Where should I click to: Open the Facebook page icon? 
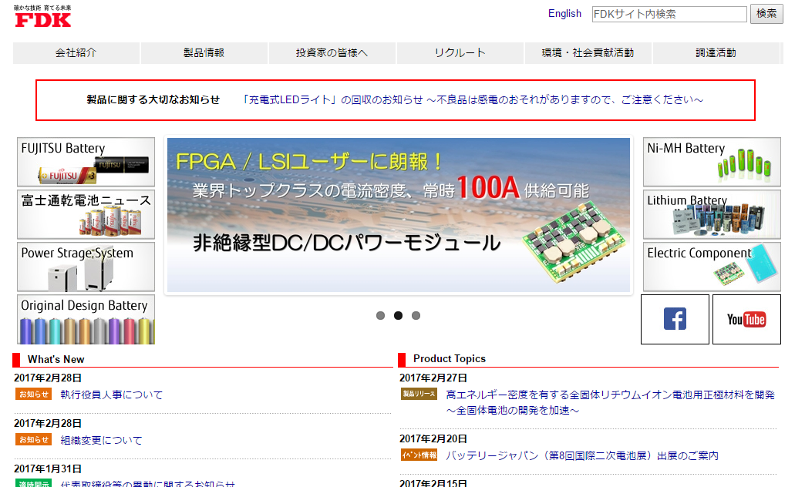point(675,319)
